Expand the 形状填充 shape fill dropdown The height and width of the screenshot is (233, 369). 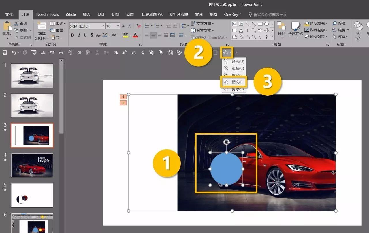pyautogui.click(x=326, y=23)
